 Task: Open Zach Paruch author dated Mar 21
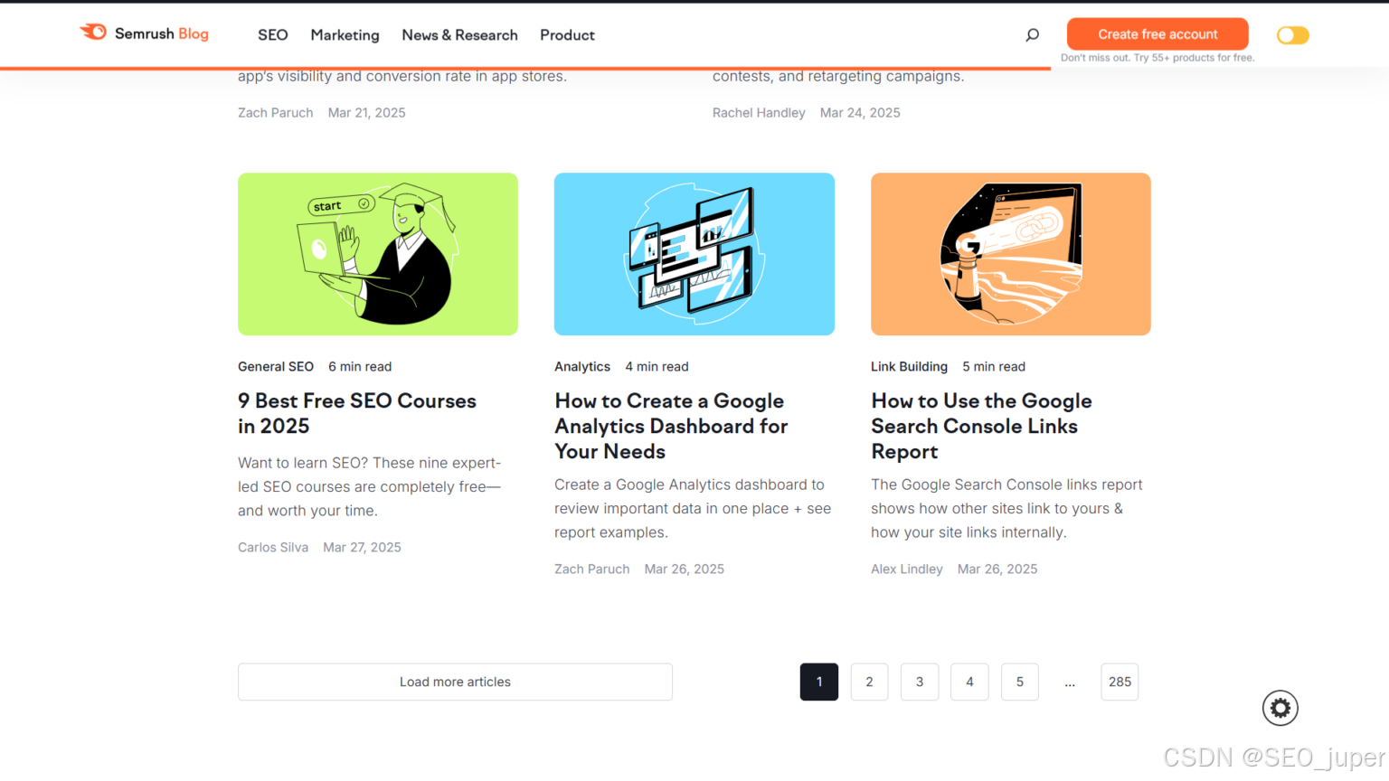coord(276,112)
